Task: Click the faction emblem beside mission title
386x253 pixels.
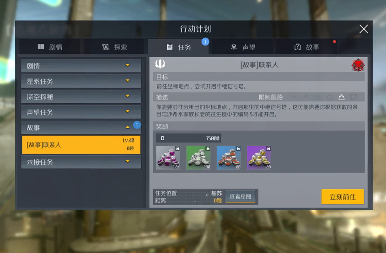Action: (x=160, y=64)
